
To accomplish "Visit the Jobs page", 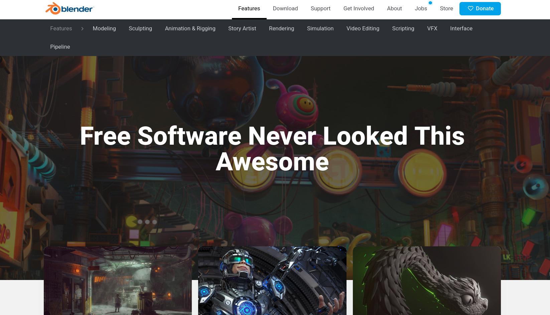I will point(421,9).
